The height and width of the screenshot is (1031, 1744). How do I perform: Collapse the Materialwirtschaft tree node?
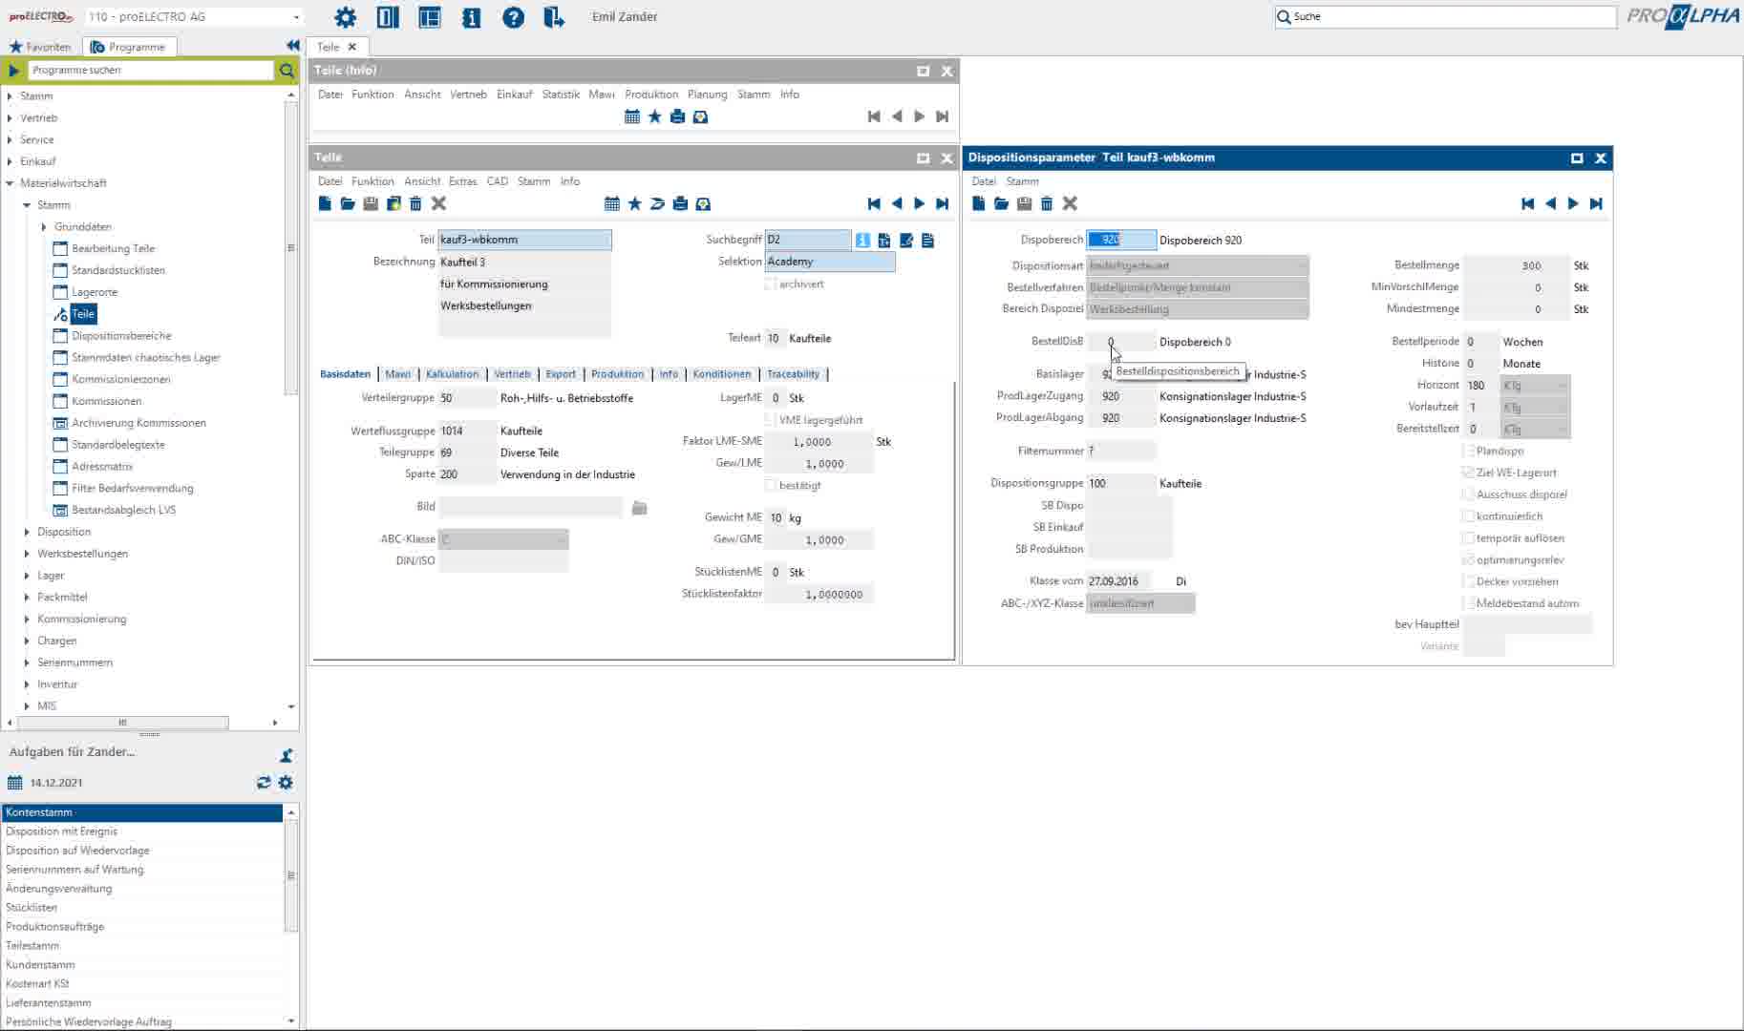point(10,183)
